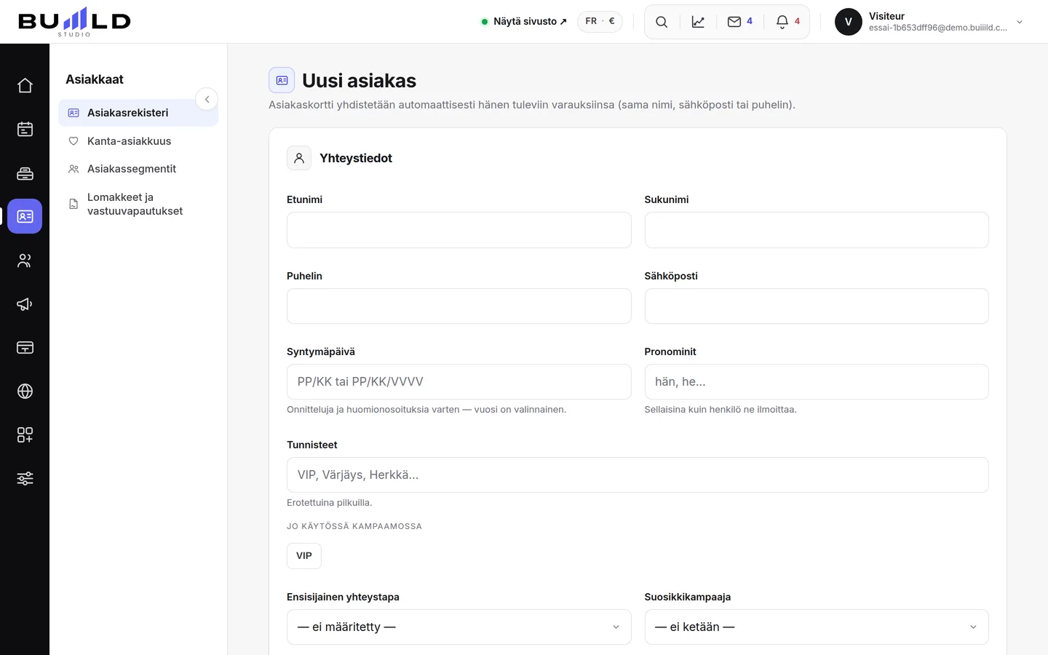Focus the Syntymäpäivä date field

(459, 382)
